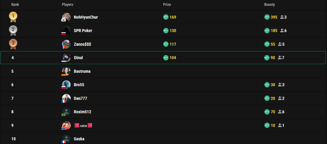
Task: Select the Bro55 player name
Action: [x=79, y=85]
